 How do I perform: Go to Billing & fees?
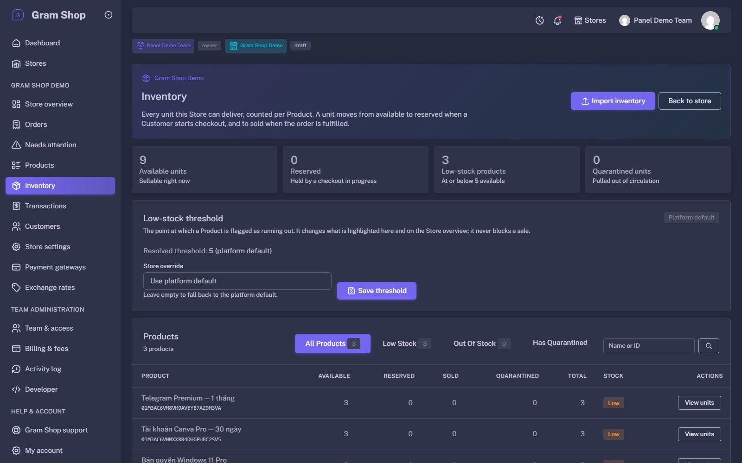pos(60,349)
